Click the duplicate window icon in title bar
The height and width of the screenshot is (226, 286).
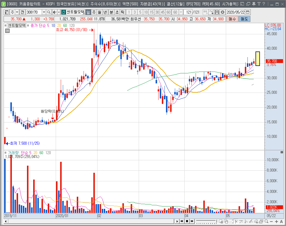[248, 4]
